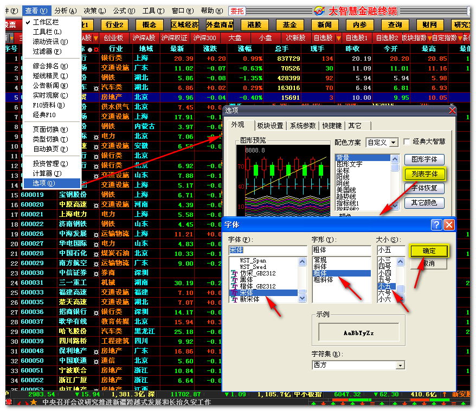
Task: Open the 窗口 menu
Action: click(x=183, y=11)
